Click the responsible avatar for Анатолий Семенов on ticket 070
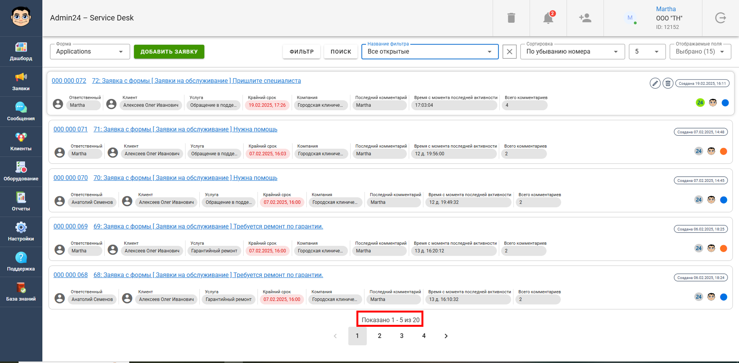 60,201
